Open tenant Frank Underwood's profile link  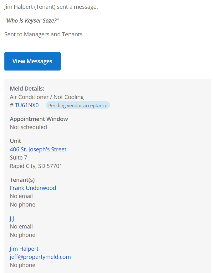point(33,188)
